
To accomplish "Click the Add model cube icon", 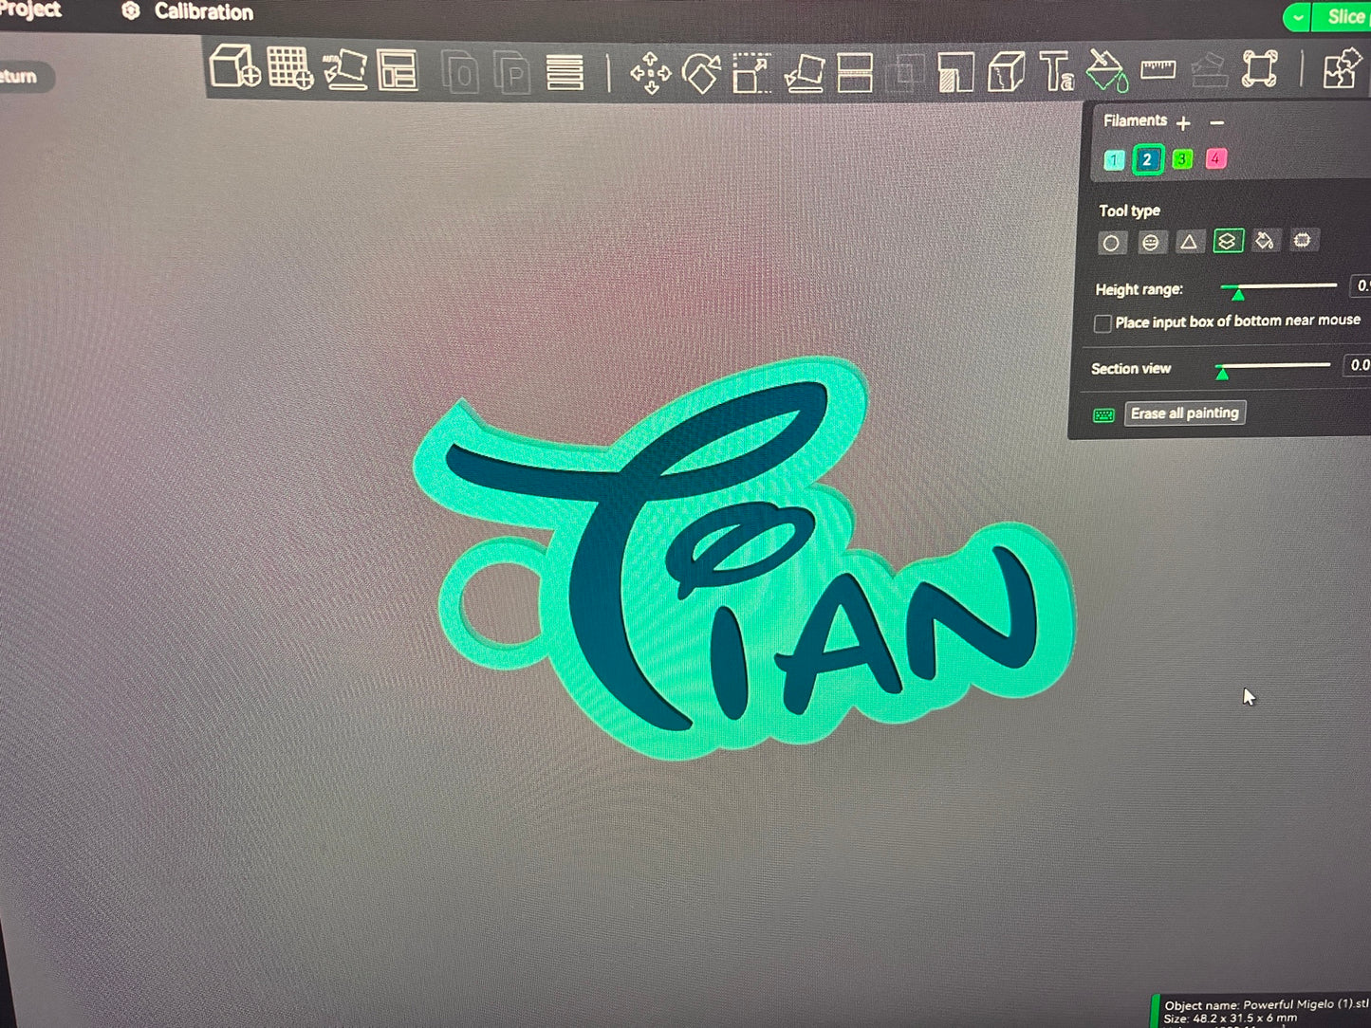I will [x=233, y=68].
